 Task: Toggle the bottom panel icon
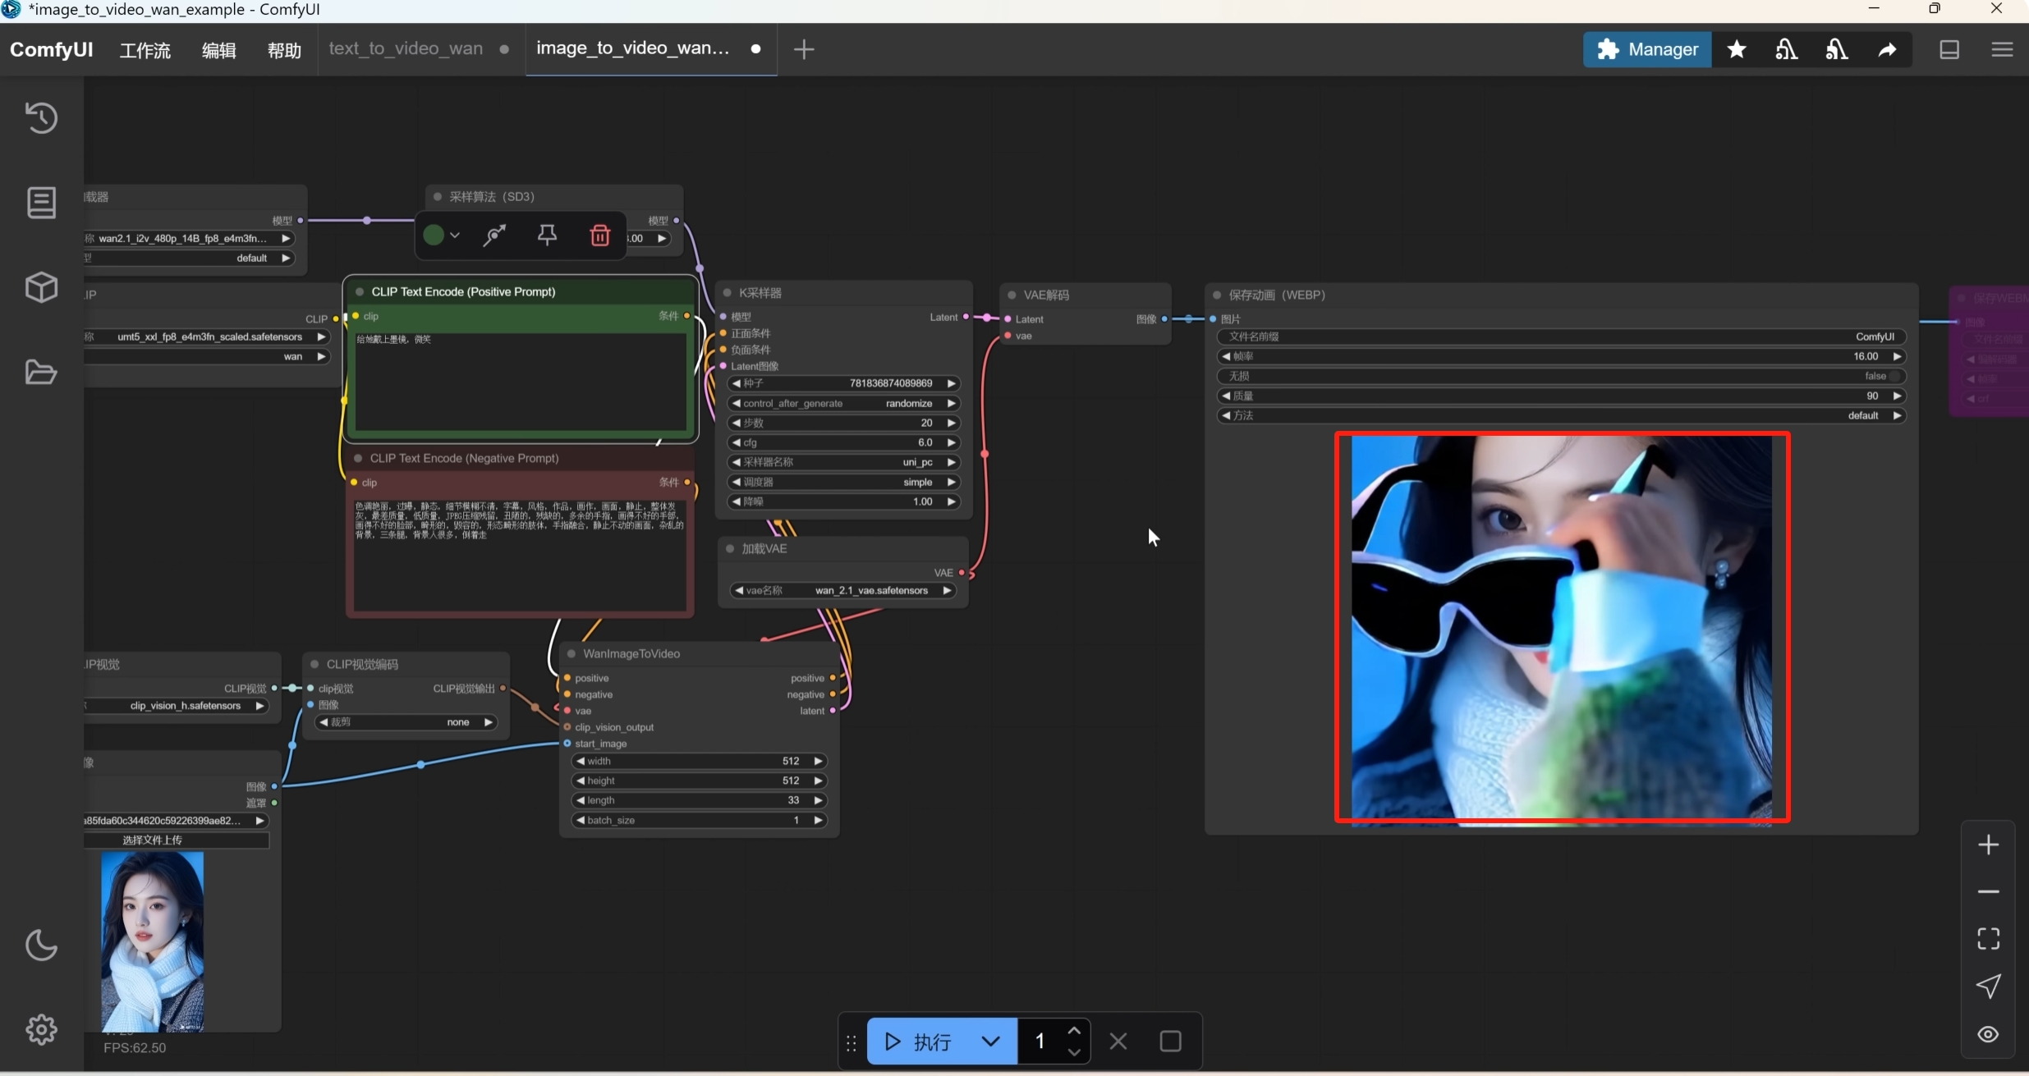pos(1949,49)
